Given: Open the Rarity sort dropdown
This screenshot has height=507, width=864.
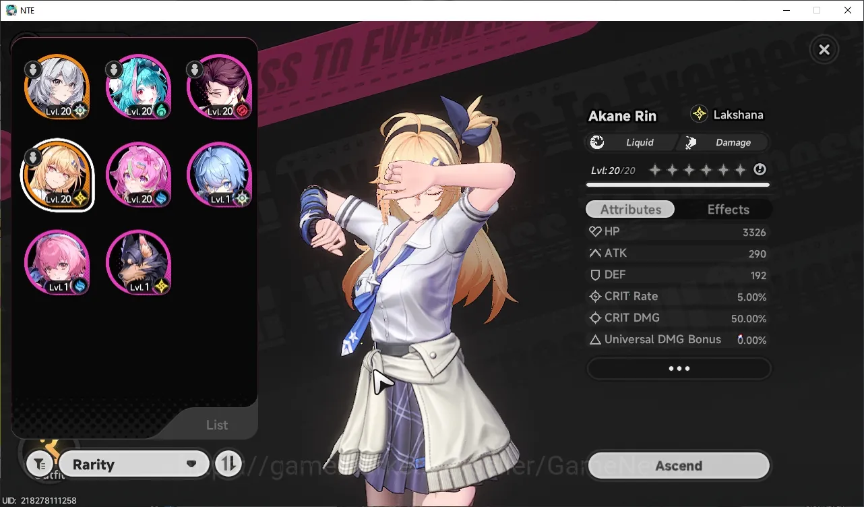Looking at the screenshot, I should [134, 465].
